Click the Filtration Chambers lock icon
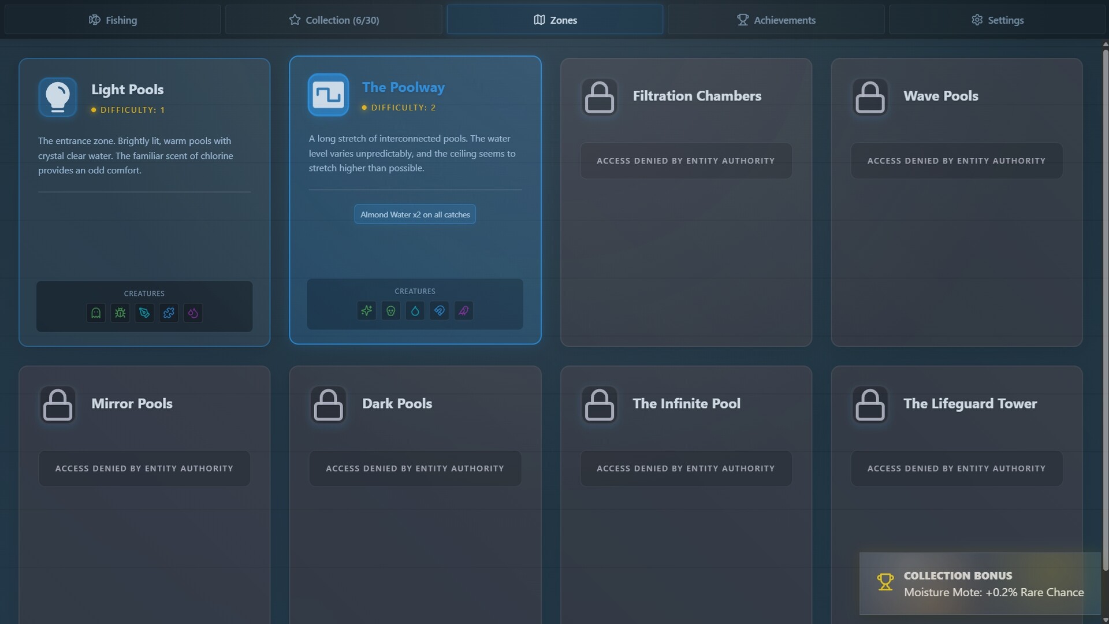This screenshot has height=624, width=1109. [599, 97]
